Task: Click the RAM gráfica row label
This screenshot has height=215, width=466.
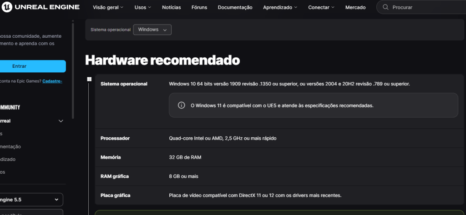Action: pyautogui.click(x=115, y=176)
